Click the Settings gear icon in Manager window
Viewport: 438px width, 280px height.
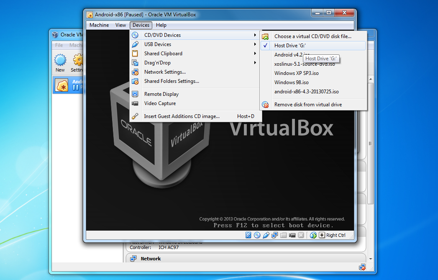(x=79, y=60)
